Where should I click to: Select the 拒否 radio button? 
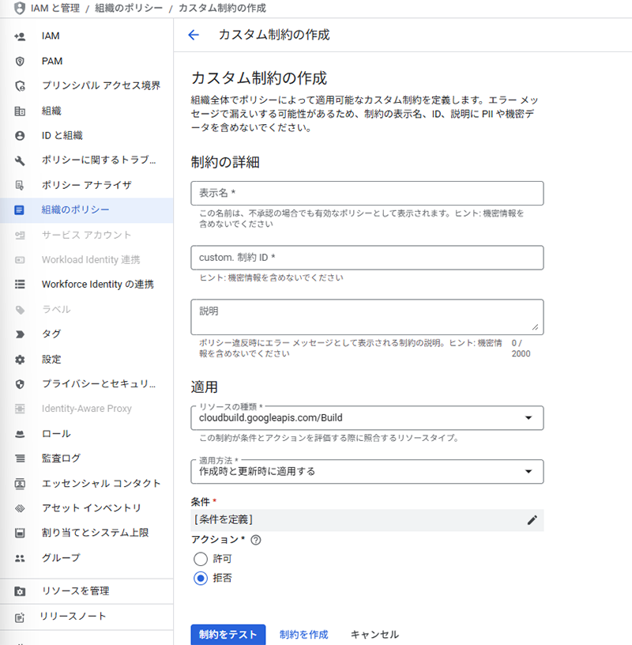(201, 578)
